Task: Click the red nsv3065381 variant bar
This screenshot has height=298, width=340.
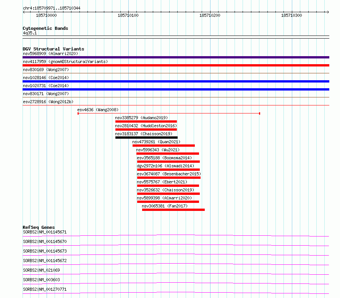Action: tap(173, 210)
